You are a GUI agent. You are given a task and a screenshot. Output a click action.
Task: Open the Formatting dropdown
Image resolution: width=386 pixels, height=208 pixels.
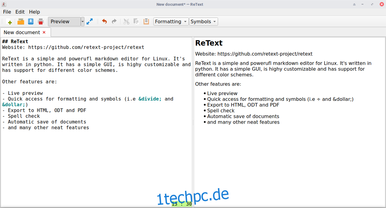(171, 22)
